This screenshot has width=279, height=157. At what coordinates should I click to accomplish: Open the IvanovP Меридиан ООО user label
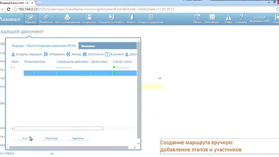[x=260, y=19]
